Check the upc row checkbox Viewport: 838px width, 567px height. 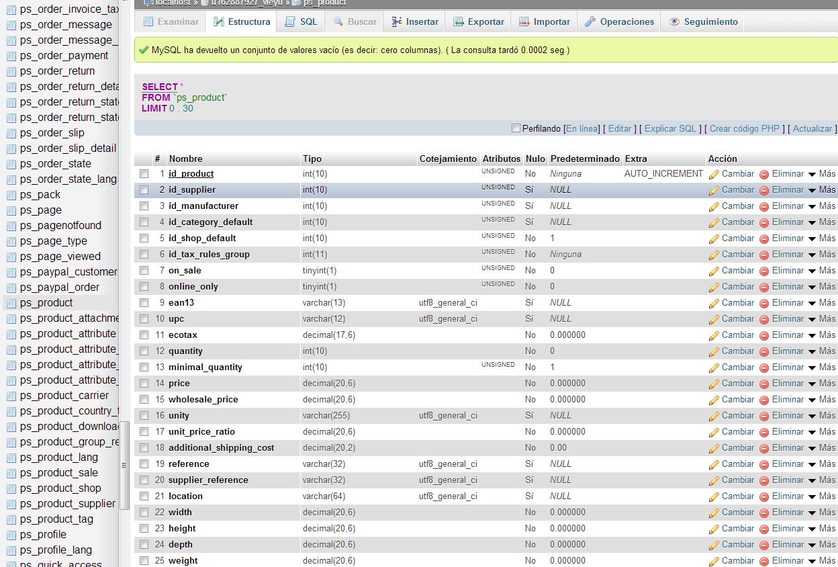(144, 318)
